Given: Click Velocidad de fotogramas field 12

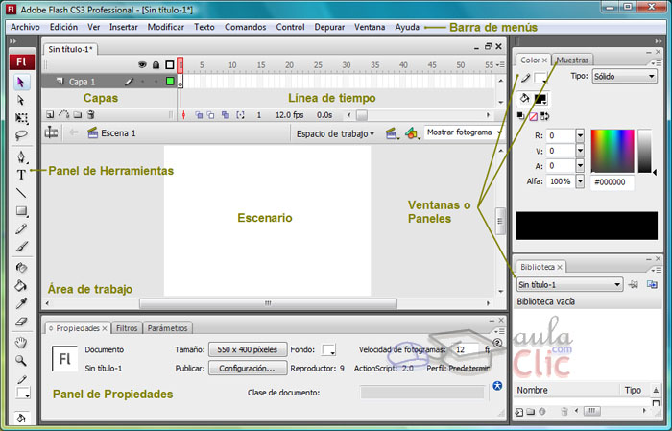Looking at the screenshot, I should (465, 349).
